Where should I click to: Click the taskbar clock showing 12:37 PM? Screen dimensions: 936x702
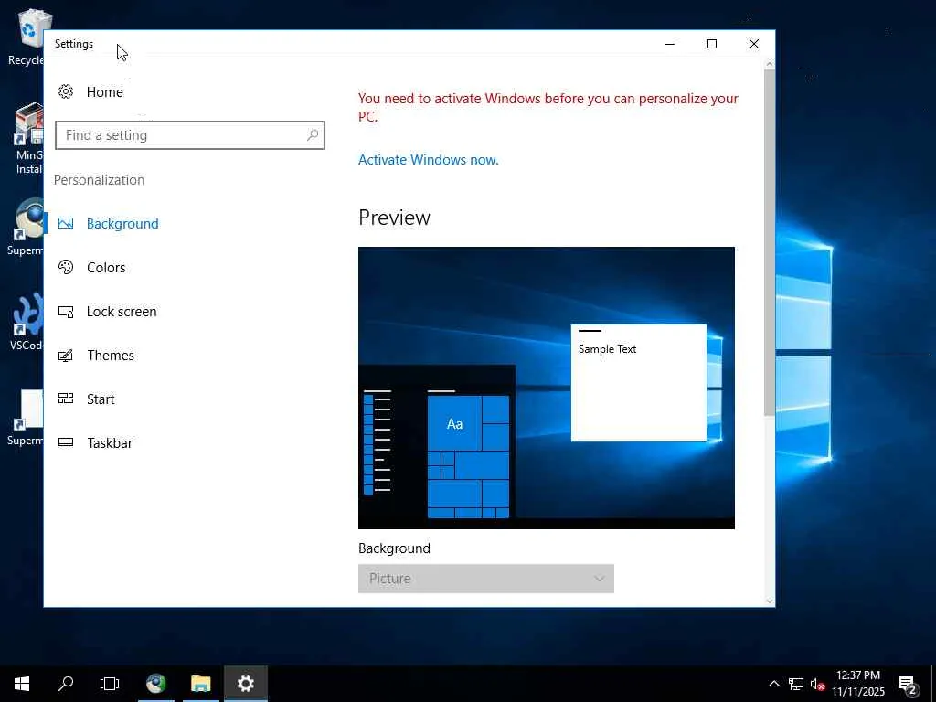pyautogui.click(x=858, y=684)
